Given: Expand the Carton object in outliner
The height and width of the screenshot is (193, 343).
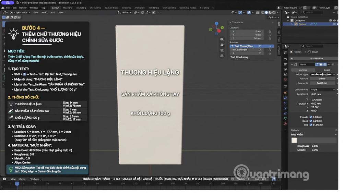Looking at the screenshot, I should [292, 24].
